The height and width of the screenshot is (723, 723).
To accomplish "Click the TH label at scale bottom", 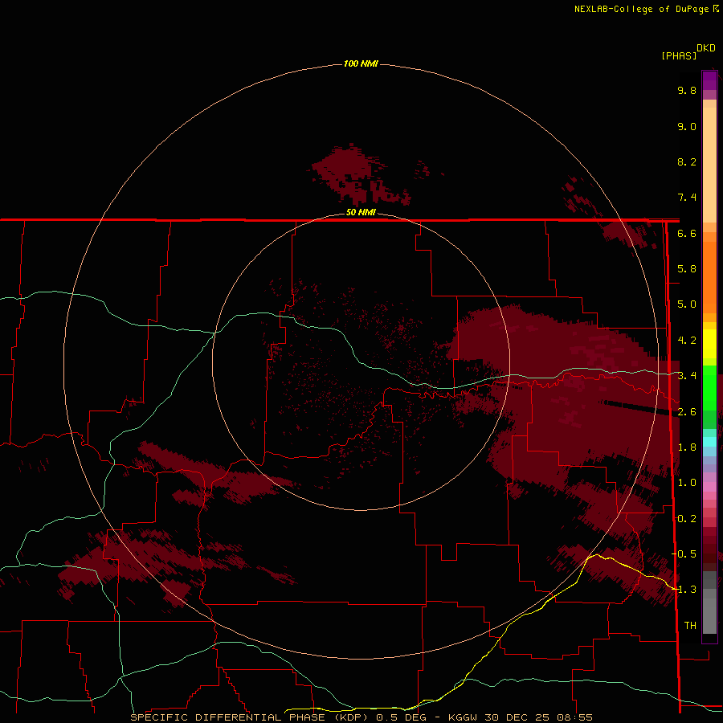I will tap(690, 626).
